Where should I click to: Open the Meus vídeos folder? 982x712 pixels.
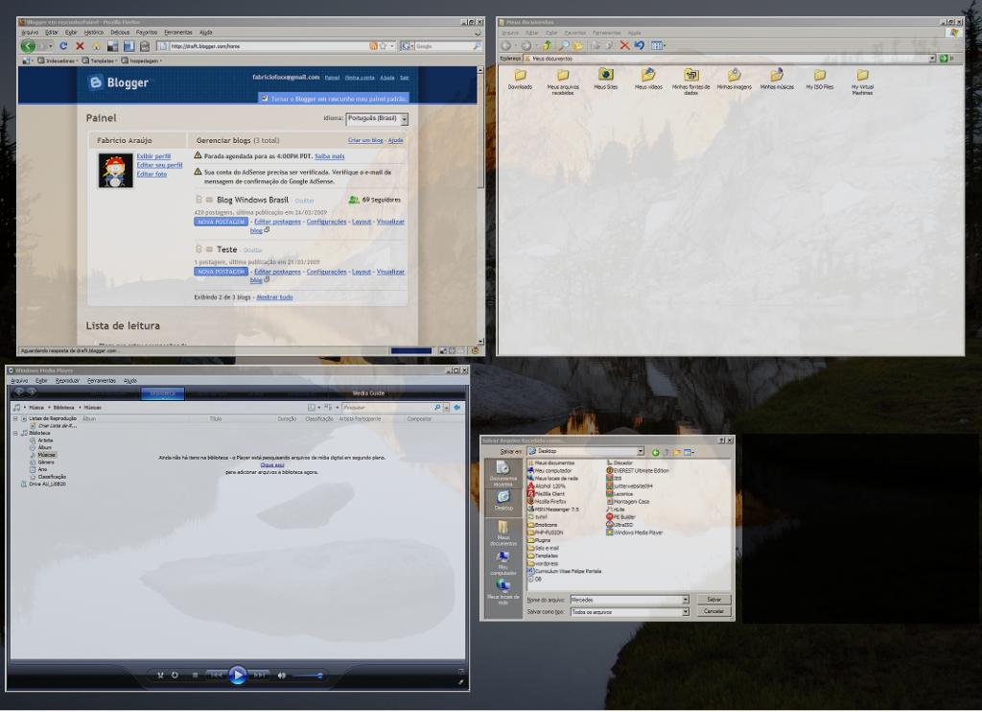648,80
